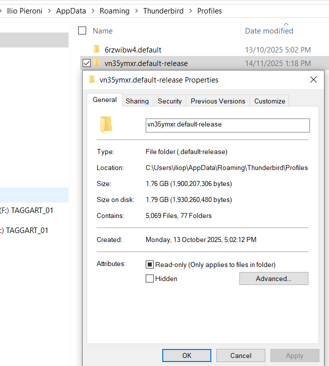Expand the chevron after AppData in path
The width and height of the screenshot is (329, 366).
tap(93, 10)
